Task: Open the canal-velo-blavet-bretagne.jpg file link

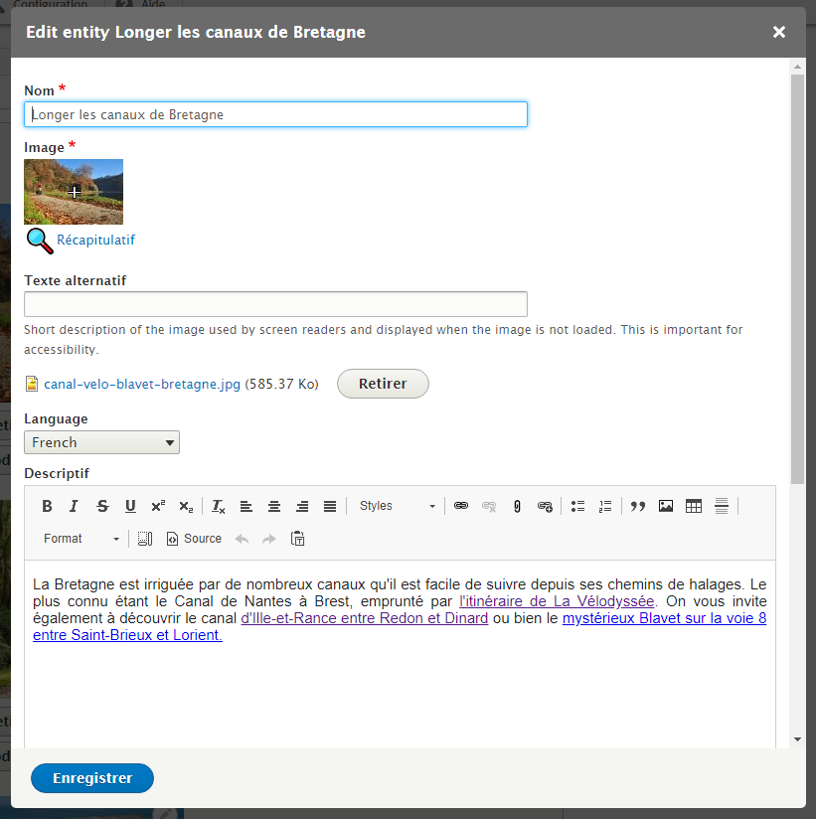Action: tap(142, 384)
